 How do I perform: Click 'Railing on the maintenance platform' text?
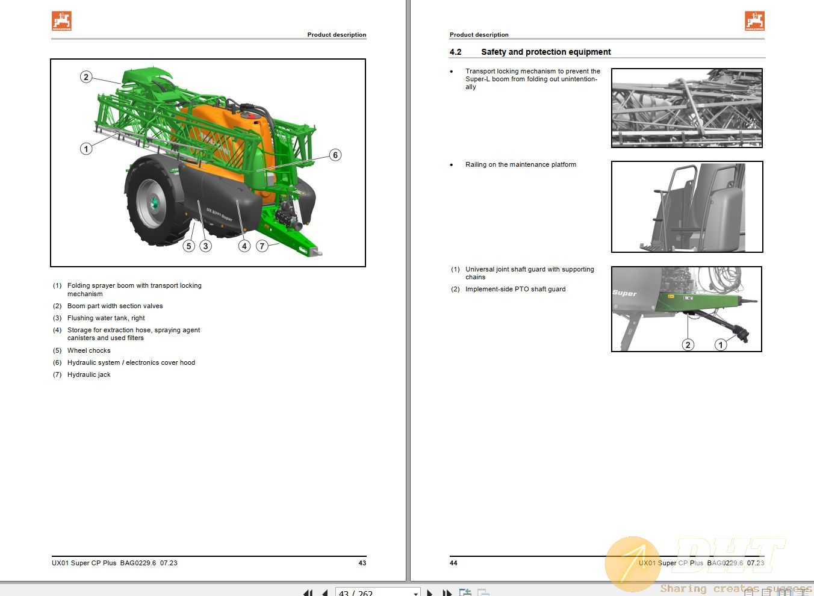pyautogui.click(x=521, y=164)
